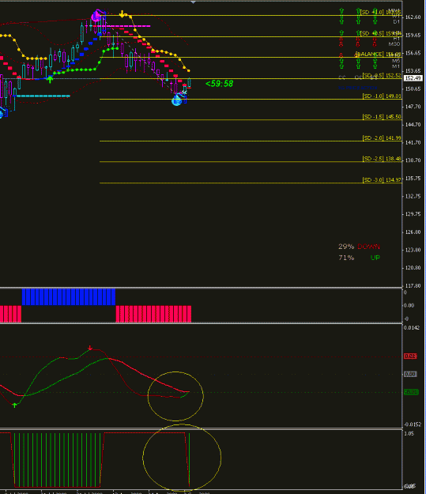
Task: Select the [SD -2.0] 141.99 level label
Action: coord(382,138)
